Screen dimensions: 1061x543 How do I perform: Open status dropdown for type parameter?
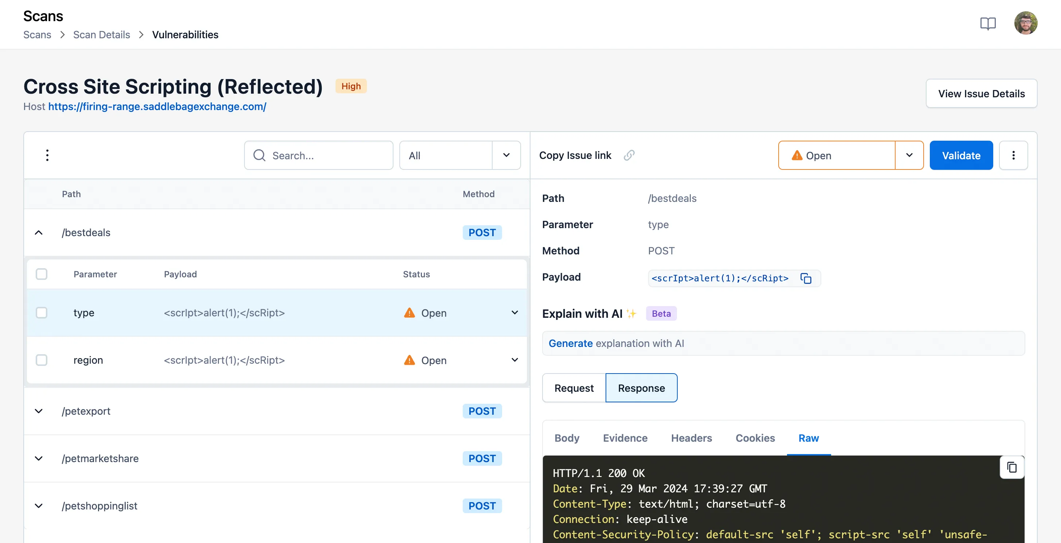coord(514,313)
